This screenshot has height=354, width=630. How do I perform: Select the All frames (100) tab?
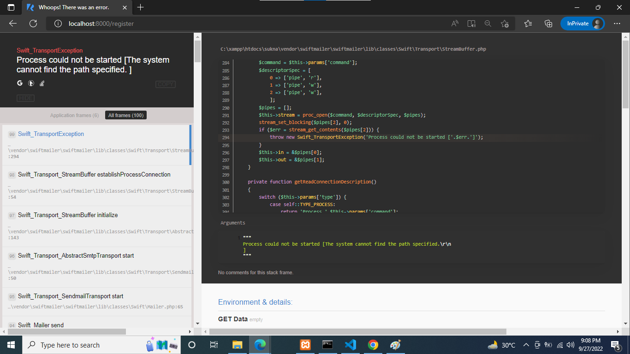(126, 115)
